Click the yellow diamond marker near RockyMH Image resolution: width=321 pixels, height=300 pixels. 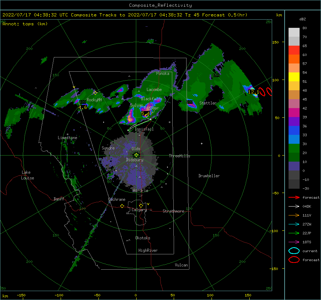pyautogui.click(x=95, y=93)
